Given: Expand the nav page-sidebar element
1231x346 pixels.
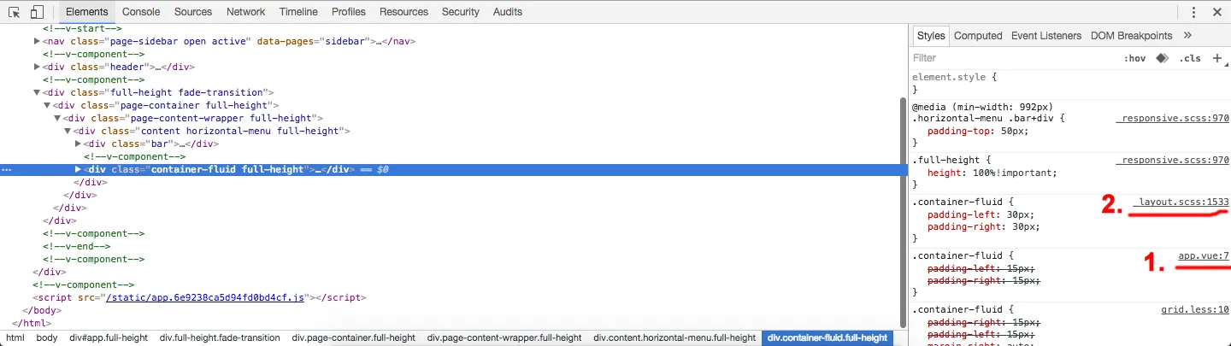Looking at the screenshot, I should (x=37, y=41).
